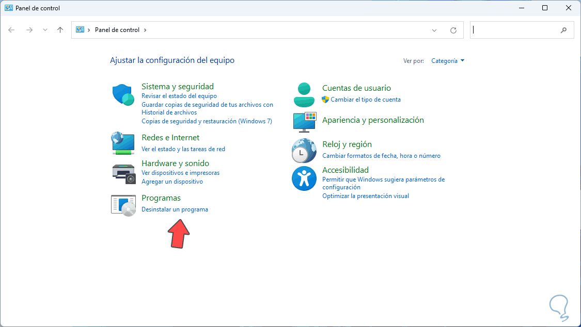
Task: Expand chevron before Panel de control breadcrumb
Action: 89,30
